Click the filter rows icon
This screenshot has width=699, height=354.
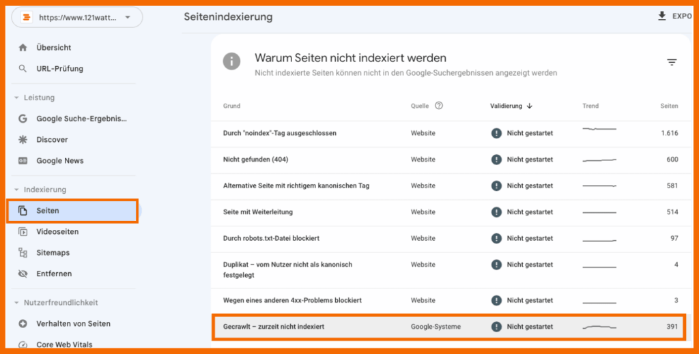tap(672, 62)
